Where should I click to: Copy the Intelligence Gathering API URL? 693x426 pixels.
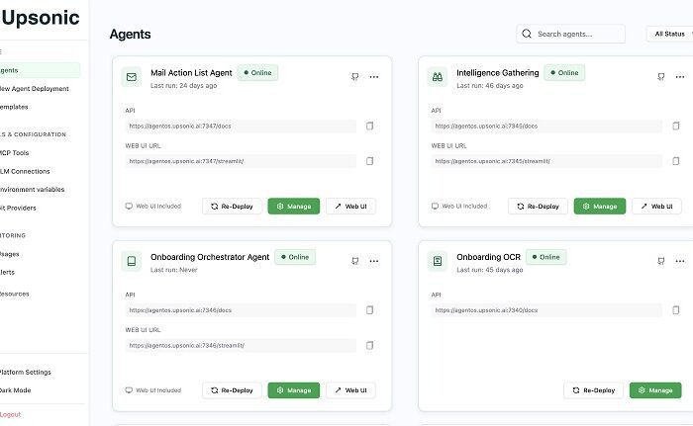point(676,127)
